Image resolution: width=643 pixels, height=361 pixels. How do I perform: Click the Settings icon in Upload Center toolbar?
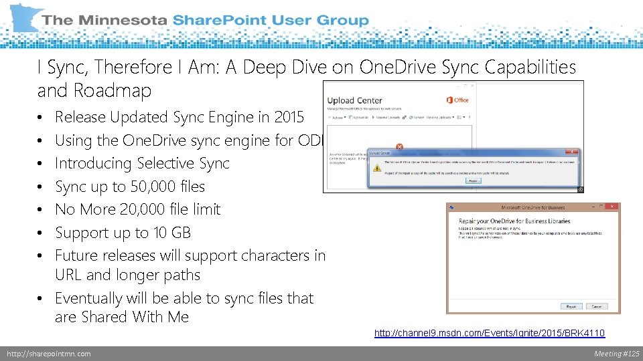[x=405, y=118]
